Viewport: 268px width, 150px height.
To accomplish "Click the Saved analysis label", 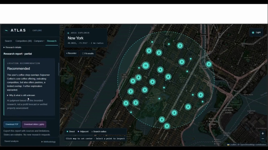I will coord(11,141).
